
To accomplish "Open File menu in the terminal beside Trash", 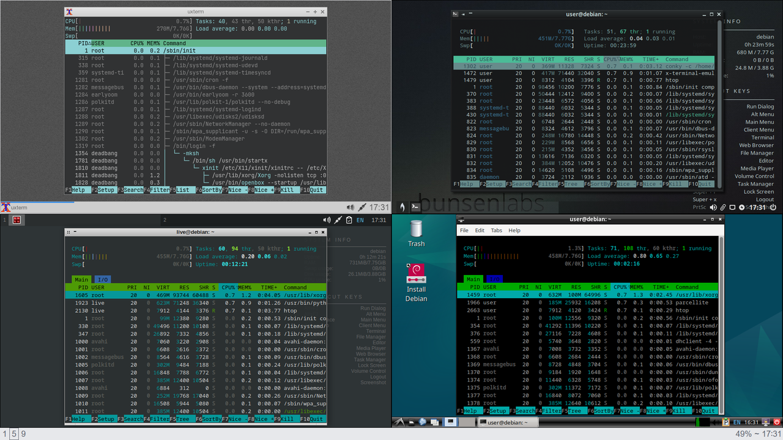I will coord(464,230).
